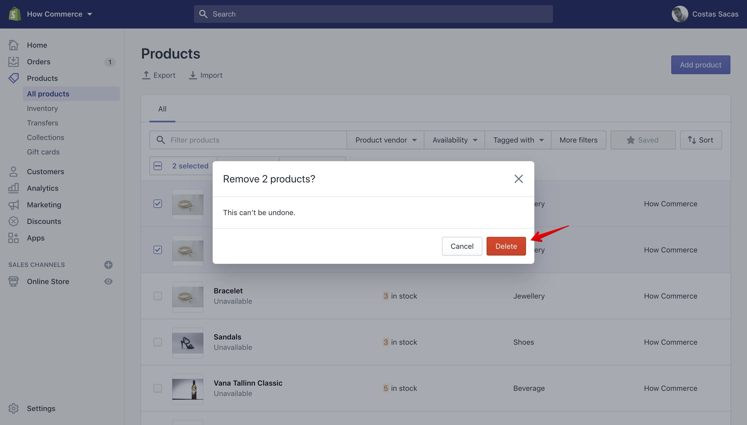Uncheck the second selected product checkbox
Screen dimensions: 747x425
pos(157,250)
